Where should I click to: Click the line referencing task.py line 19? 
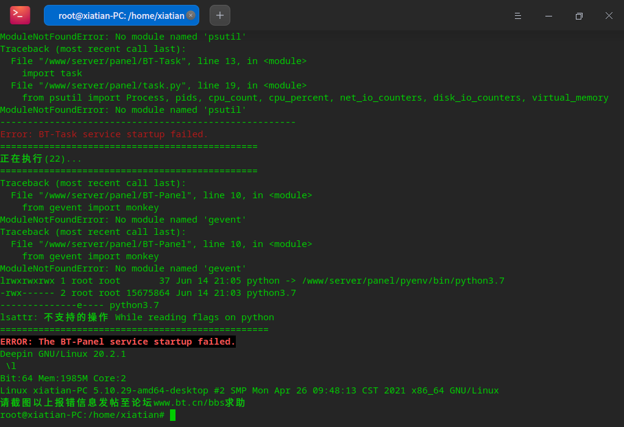159,85
